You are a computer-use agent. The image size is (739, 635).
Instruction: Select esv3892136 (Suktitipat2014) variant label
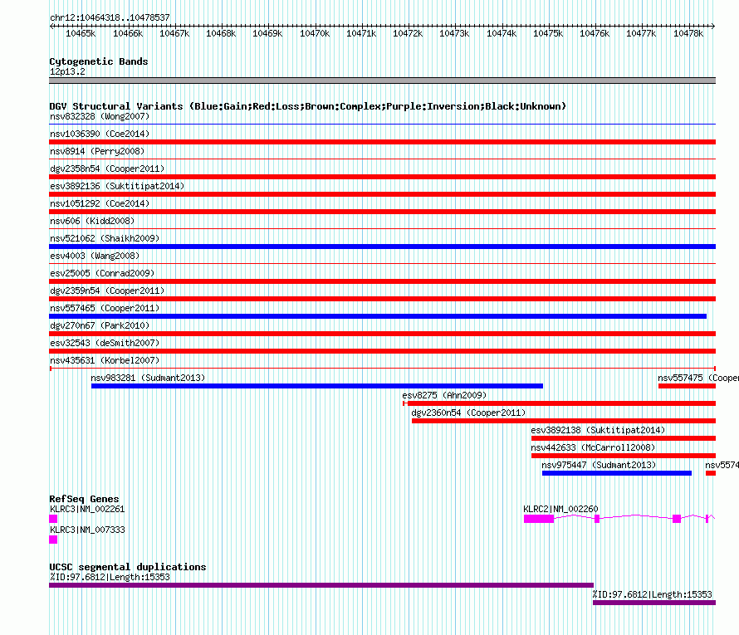click(117, 186)
